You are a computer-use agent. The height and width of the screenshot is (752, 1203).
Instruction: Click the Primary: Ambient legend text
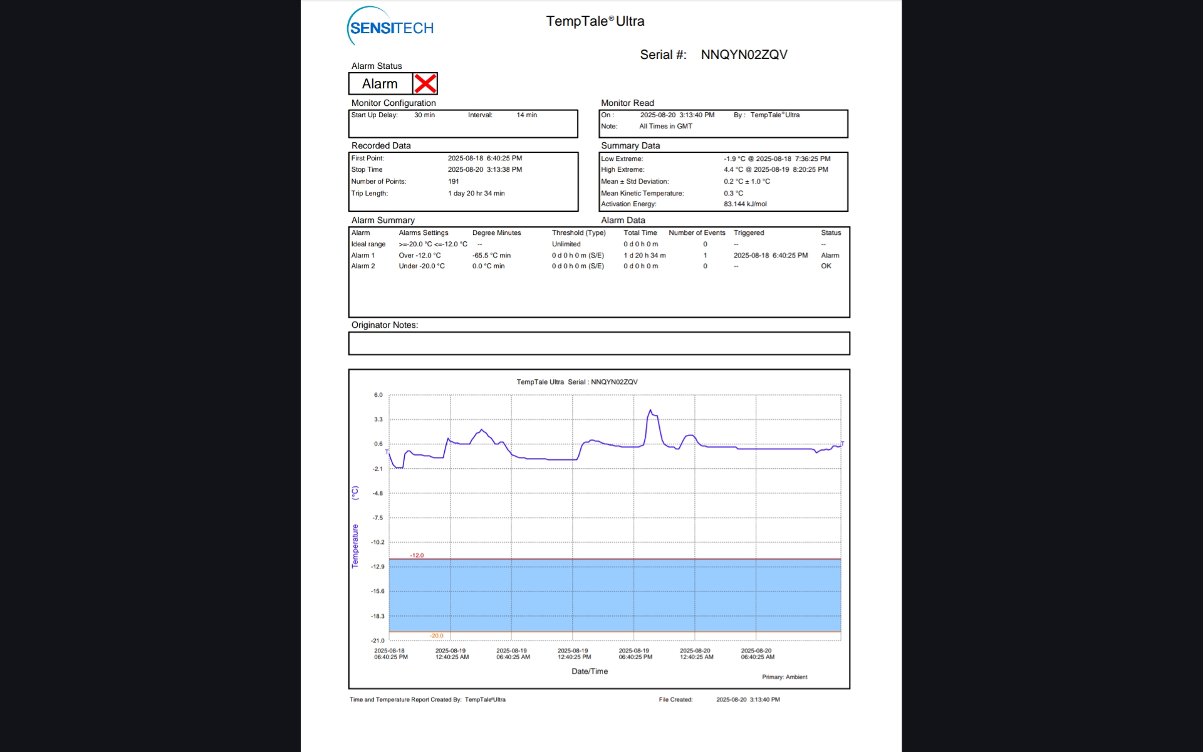point(784,677)
